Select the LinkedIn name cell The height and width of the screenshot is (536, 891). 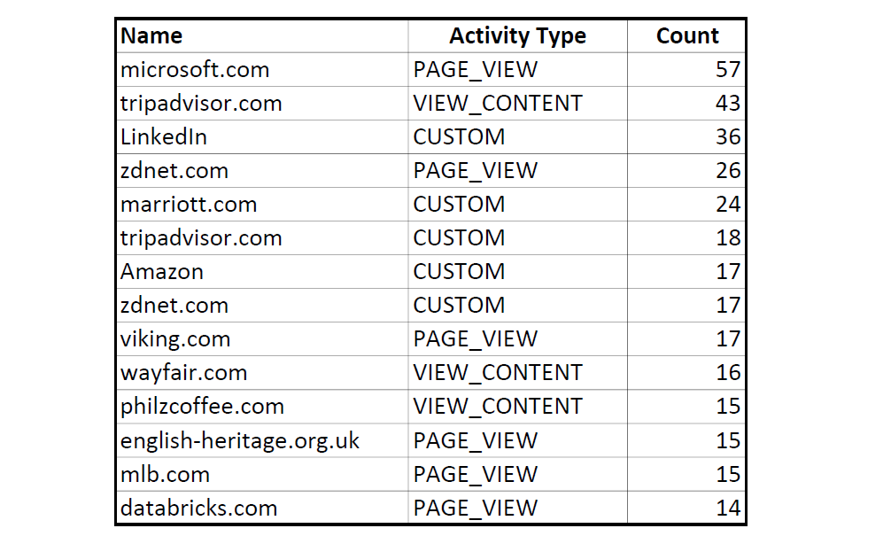click(262, 137)
